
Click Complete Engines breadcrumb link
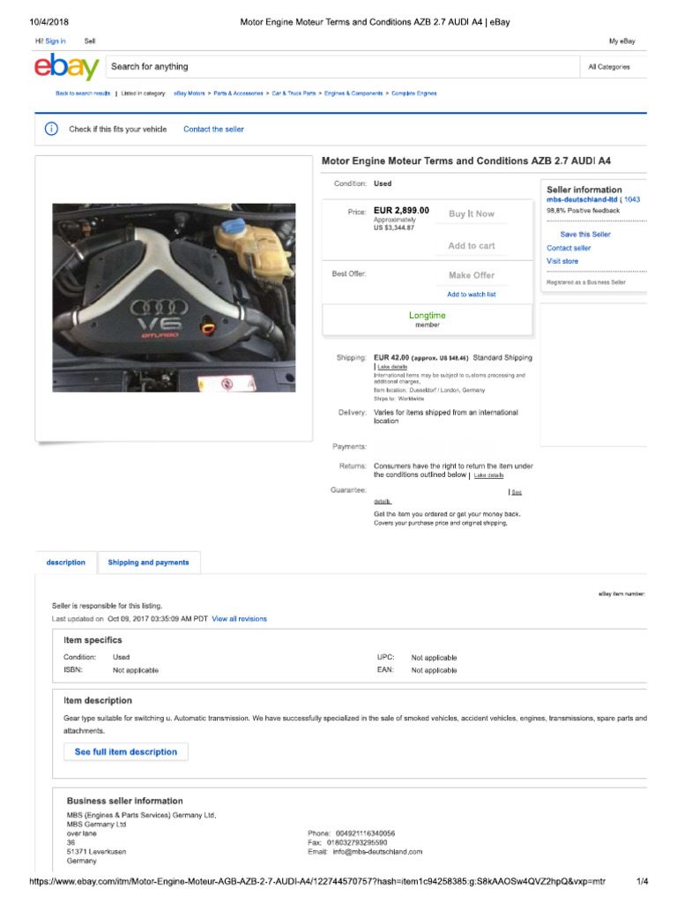pos(414,93)
